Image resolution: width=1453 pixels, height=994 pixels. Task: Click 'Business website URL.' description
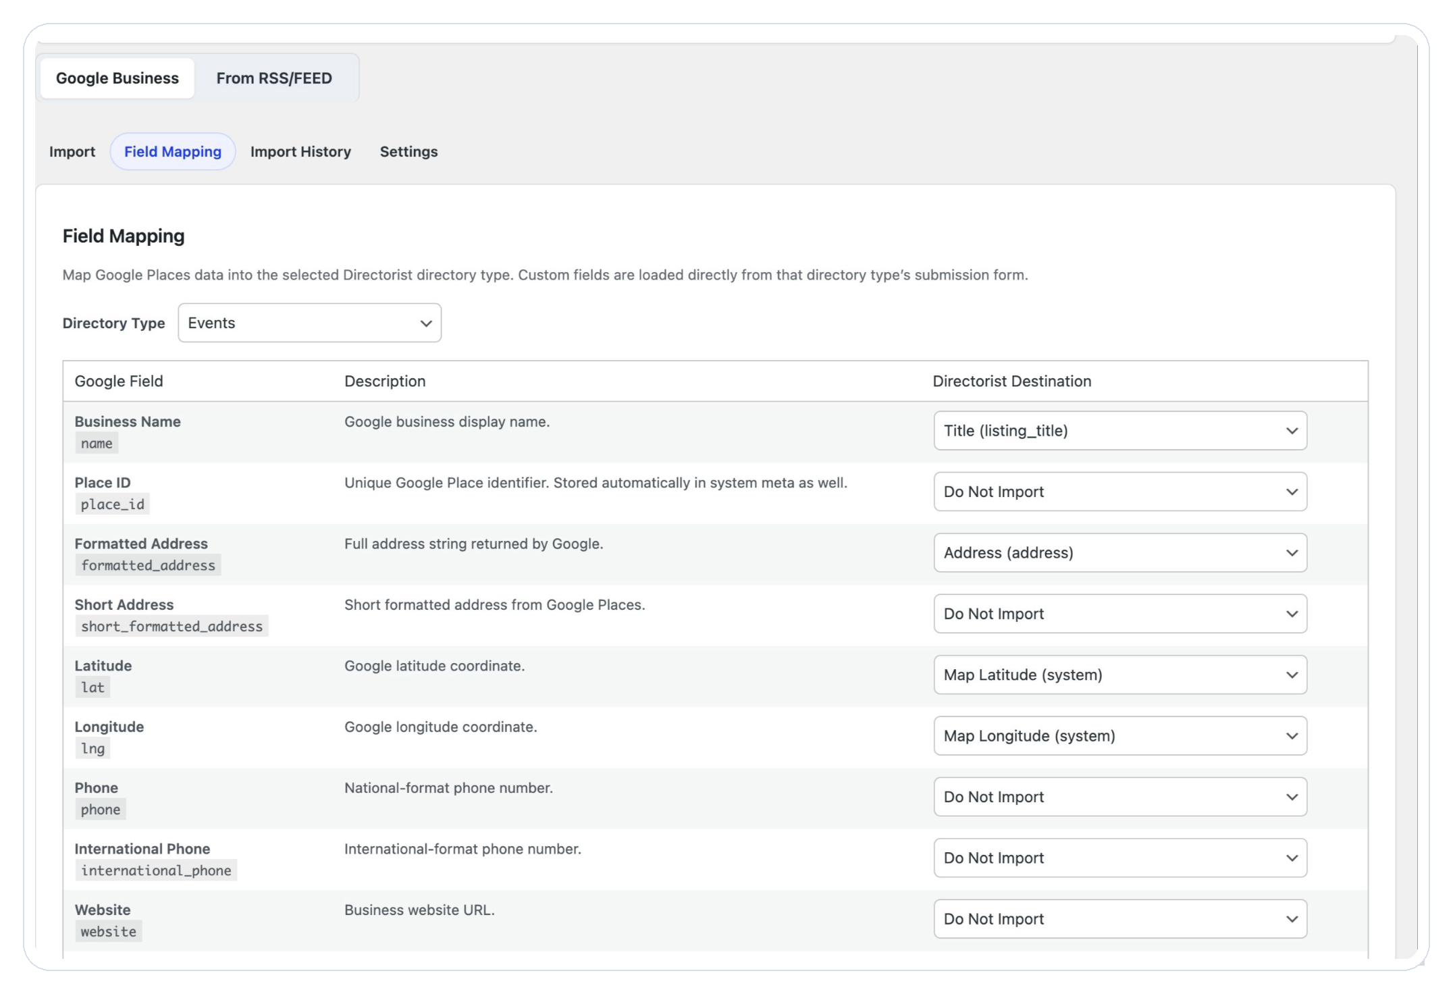[x=419, y=910]
